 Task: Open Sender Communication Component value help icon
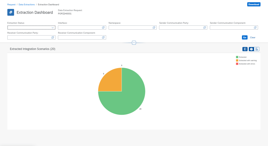[255, 28]
